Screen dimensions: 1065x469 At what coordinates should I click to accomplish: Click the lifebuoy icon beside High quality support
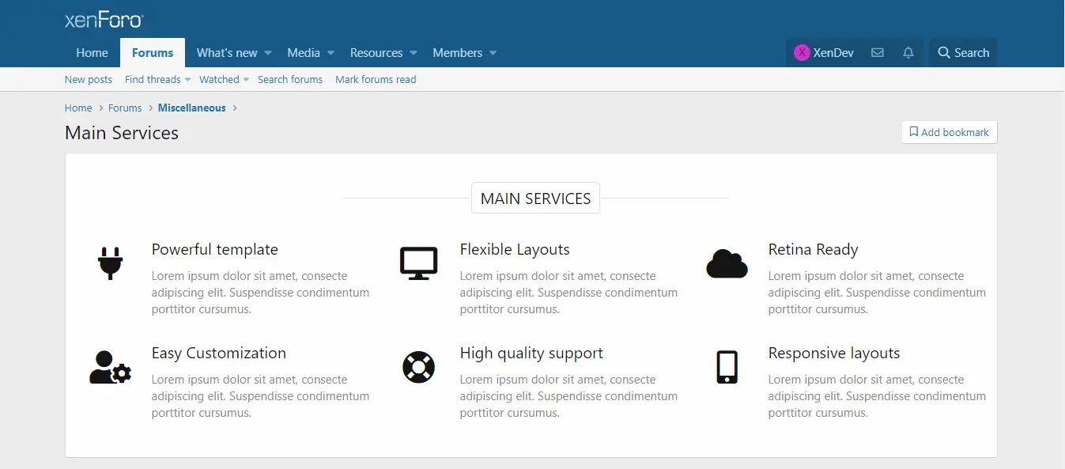pos(418,367)
